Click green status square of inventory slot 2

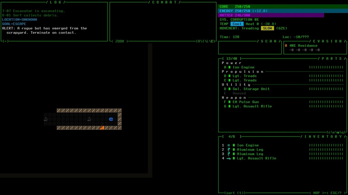pyautogui.click(x=234, y=150)
